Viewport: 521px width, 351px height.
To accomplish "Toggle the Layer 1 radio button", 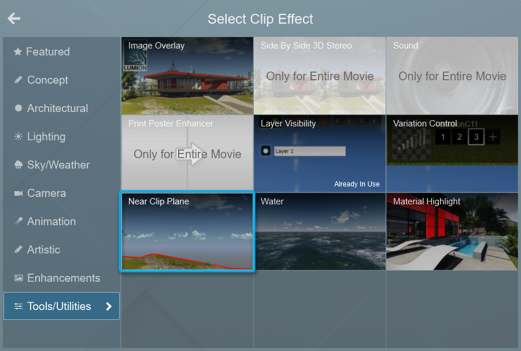I will tap(266, 151).
